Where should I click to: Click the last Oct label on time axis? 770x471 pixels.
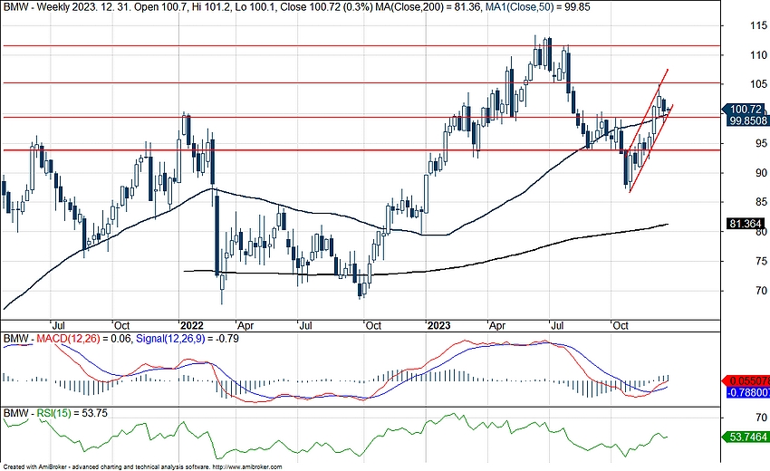[621, 325]
